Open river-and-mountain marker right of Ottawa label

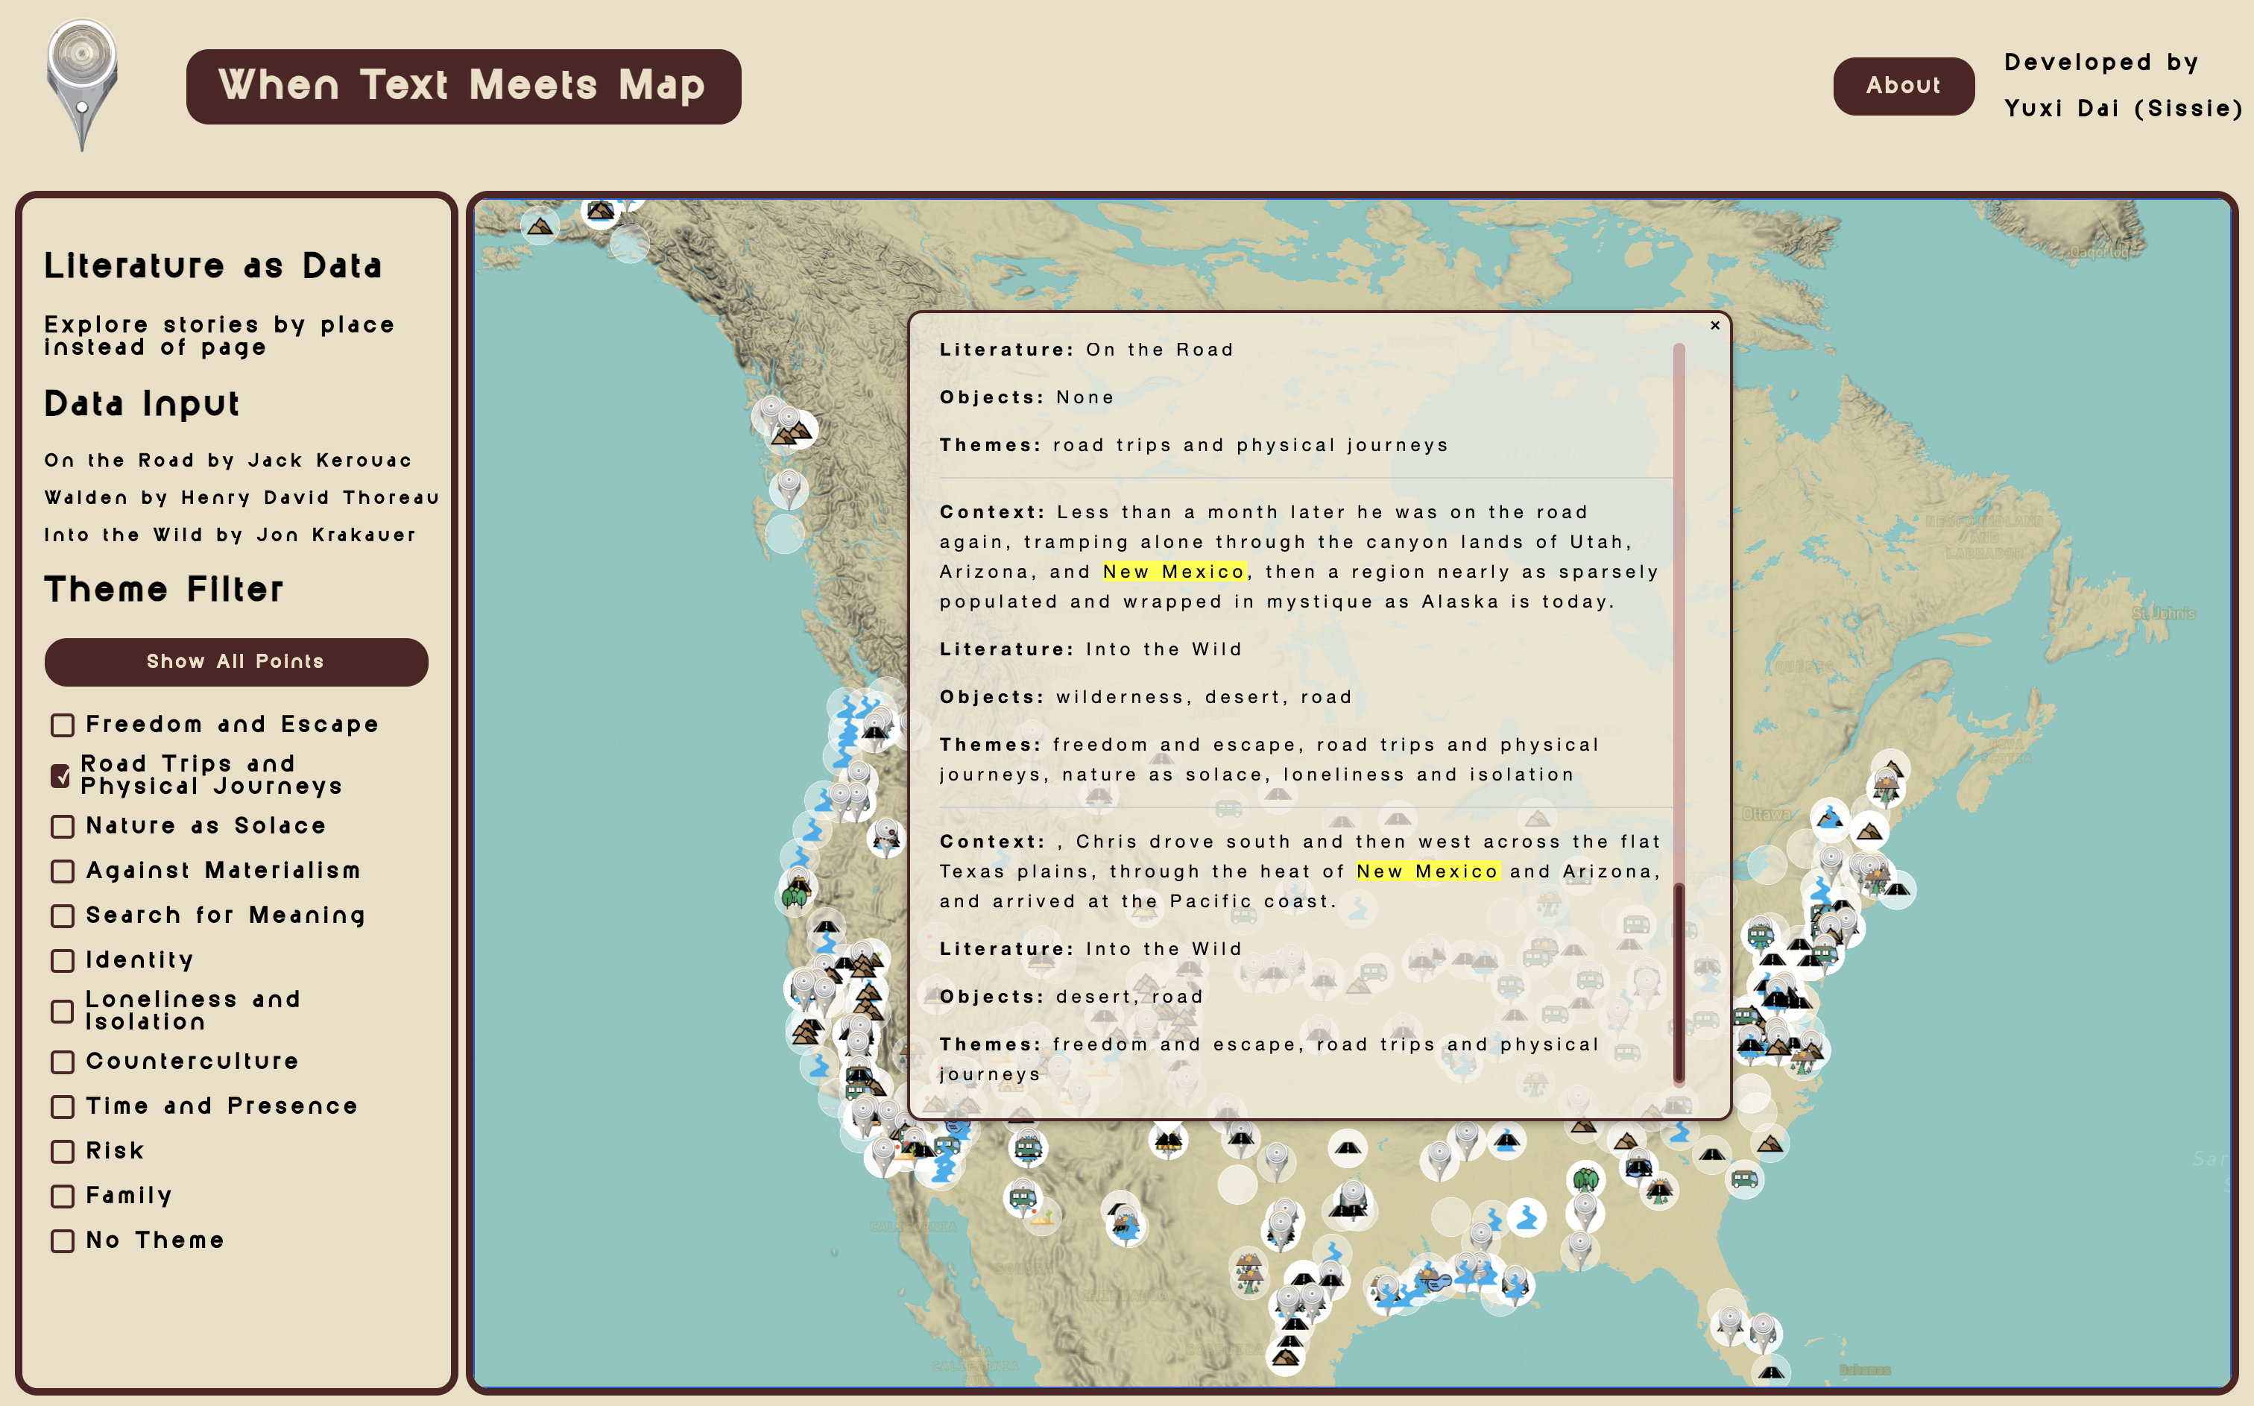(1829, 819)
